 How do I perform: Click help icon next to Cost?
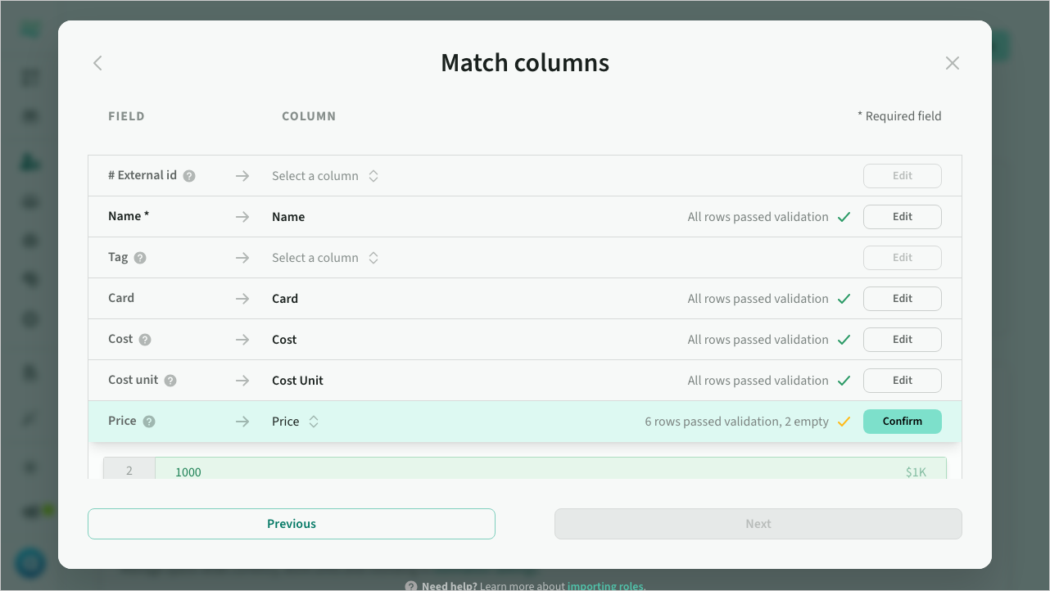(145, 340)
